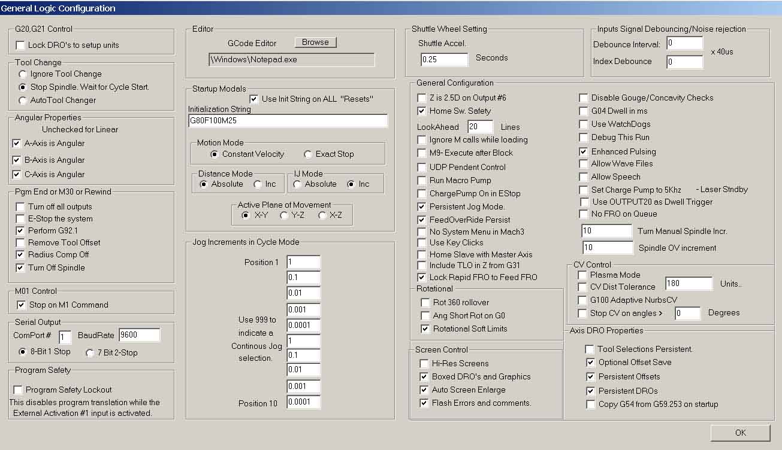Enable Lock DRO's to setup units
The height and width of the screenshot is (450, 782).
[20, 45]
